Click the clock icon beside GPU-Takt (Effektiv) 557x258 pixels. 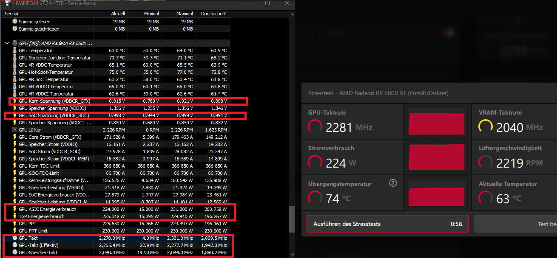pos(15,245)
